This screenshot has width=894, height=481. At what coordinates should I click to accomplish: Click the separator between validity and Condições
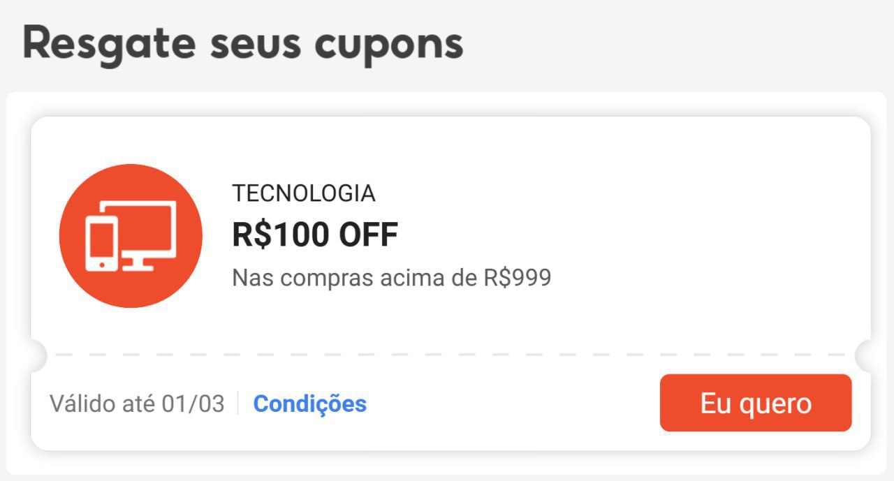pos(238,404)
